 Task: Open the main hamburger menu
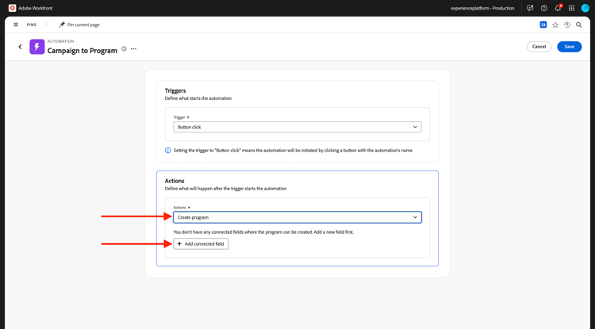coord(16,25)
